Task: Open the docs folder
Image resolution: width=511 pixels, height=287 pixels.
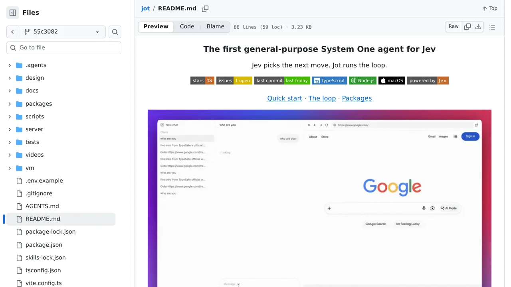Action: click(32, 90)
